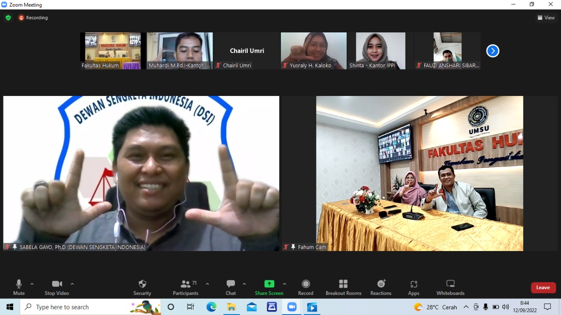
Task: Click the green Share Screen icon
Action: (269, 284)
